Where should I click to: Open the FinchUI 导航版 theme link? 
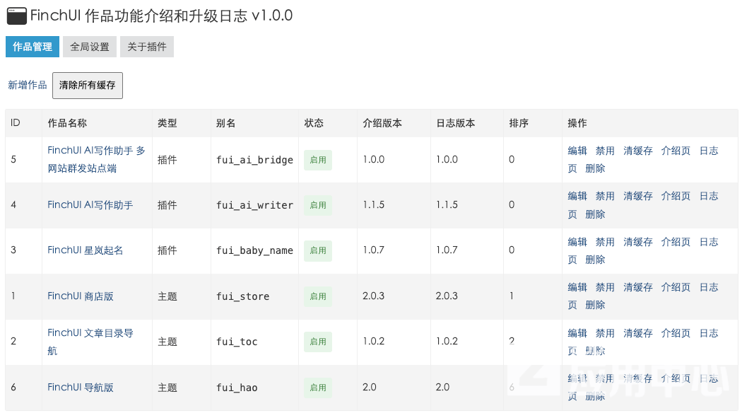point(81,387)
